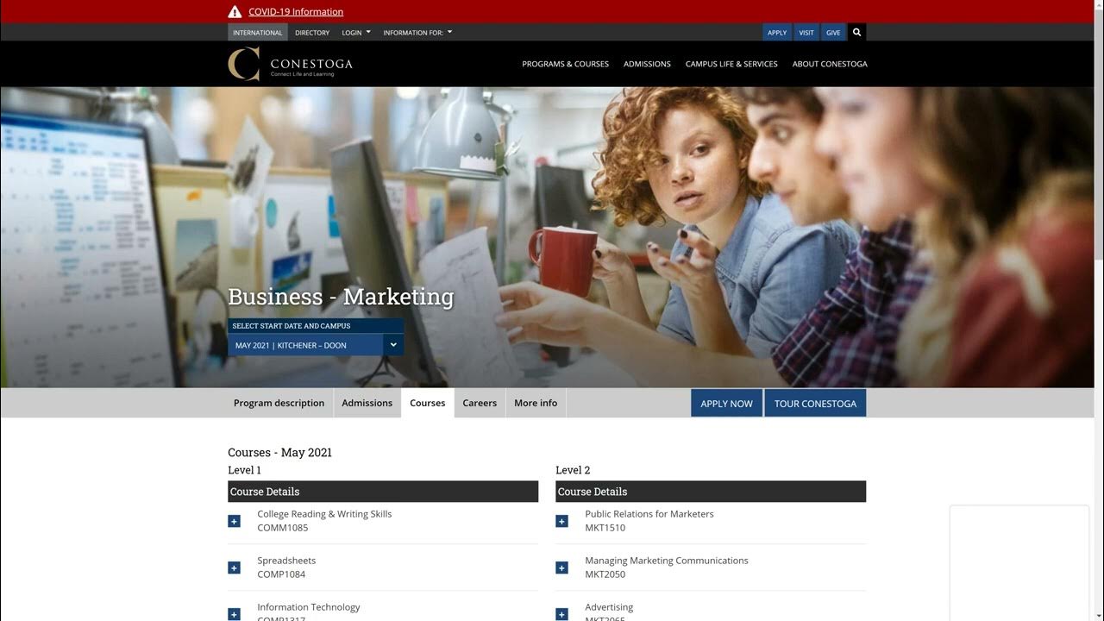Open the ADMISSIONS main menu

647,64
